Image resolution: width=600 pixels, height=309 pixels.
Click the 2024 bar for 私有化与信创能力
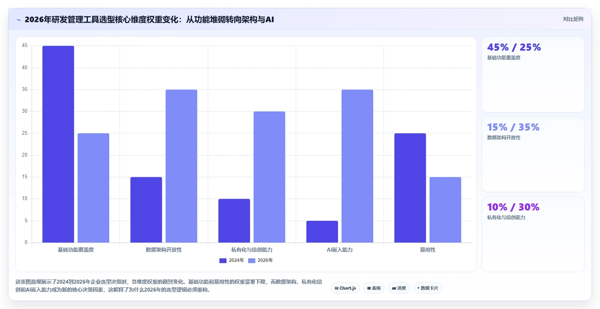pyautogui.click(x=234, y=221)
